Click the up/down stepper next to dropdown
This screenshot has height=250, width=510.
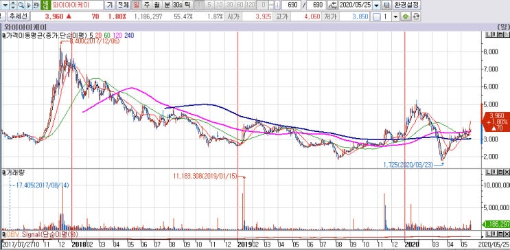[x=13, y=5]
